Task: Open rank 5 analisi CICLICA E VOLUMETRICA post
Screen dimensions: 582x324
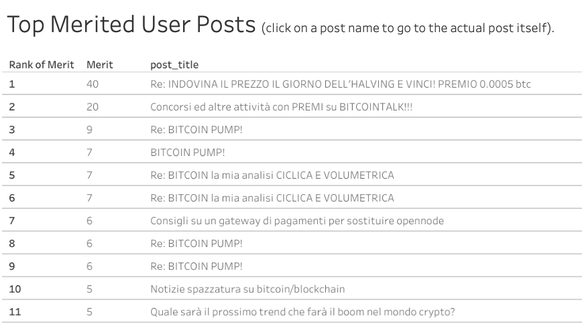Action: tap(272, 175)
